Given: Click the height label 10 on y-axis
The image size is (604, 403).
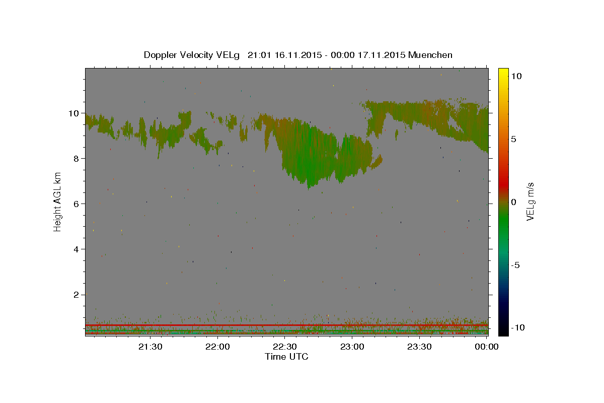Looking at the screenshot, I should (x=75, y=113).
